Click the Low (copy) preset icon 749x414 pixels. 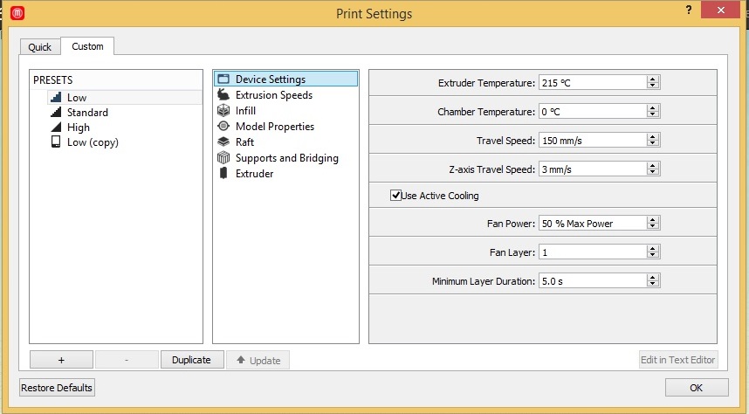pos(56,142)
